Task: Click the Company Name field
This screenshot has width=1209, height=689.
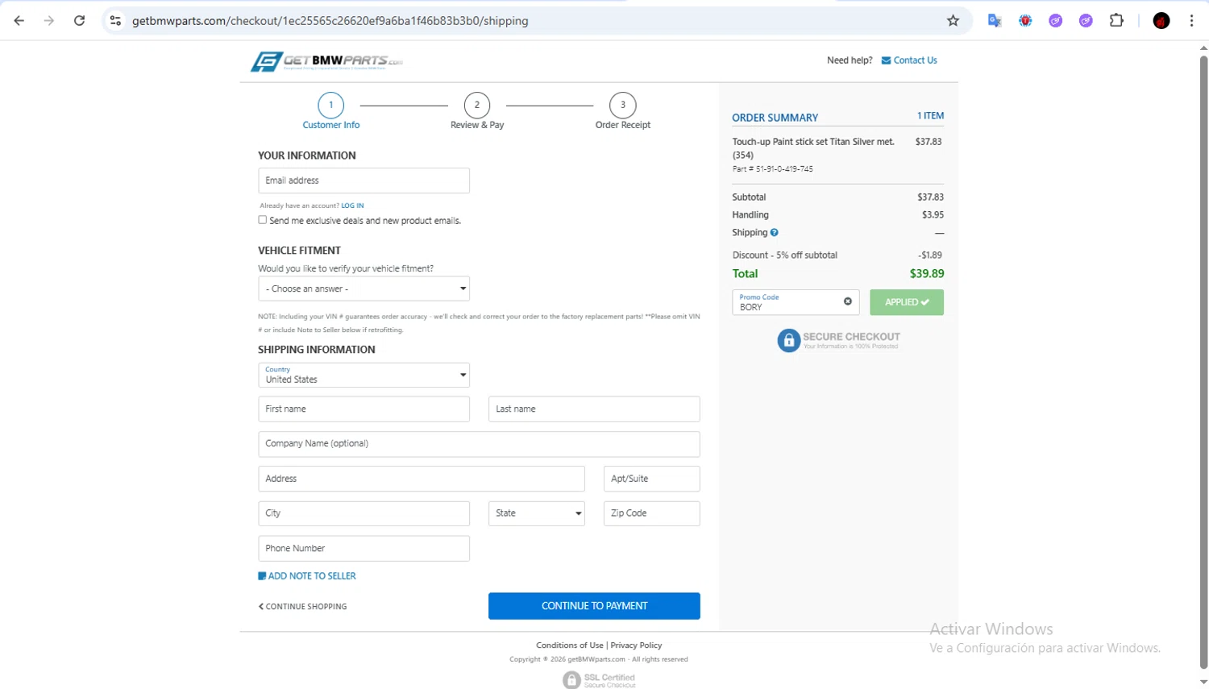Action: tap(479, 444)
